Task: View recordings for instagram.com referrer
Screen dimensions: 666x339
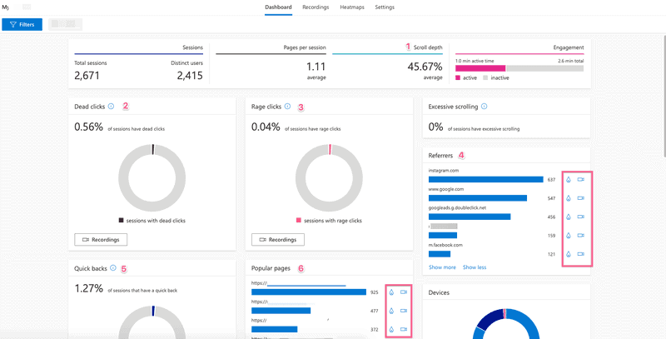Action: (x=581, y=179)
